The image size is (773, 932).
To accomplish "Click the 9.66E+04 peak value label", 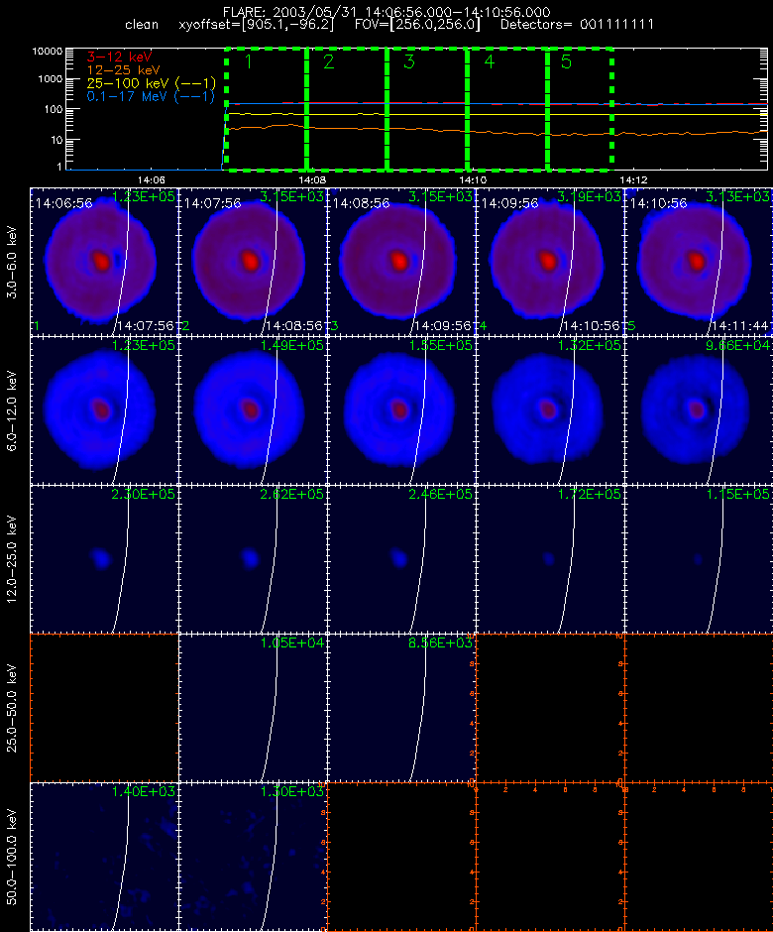I will (737, 345).
